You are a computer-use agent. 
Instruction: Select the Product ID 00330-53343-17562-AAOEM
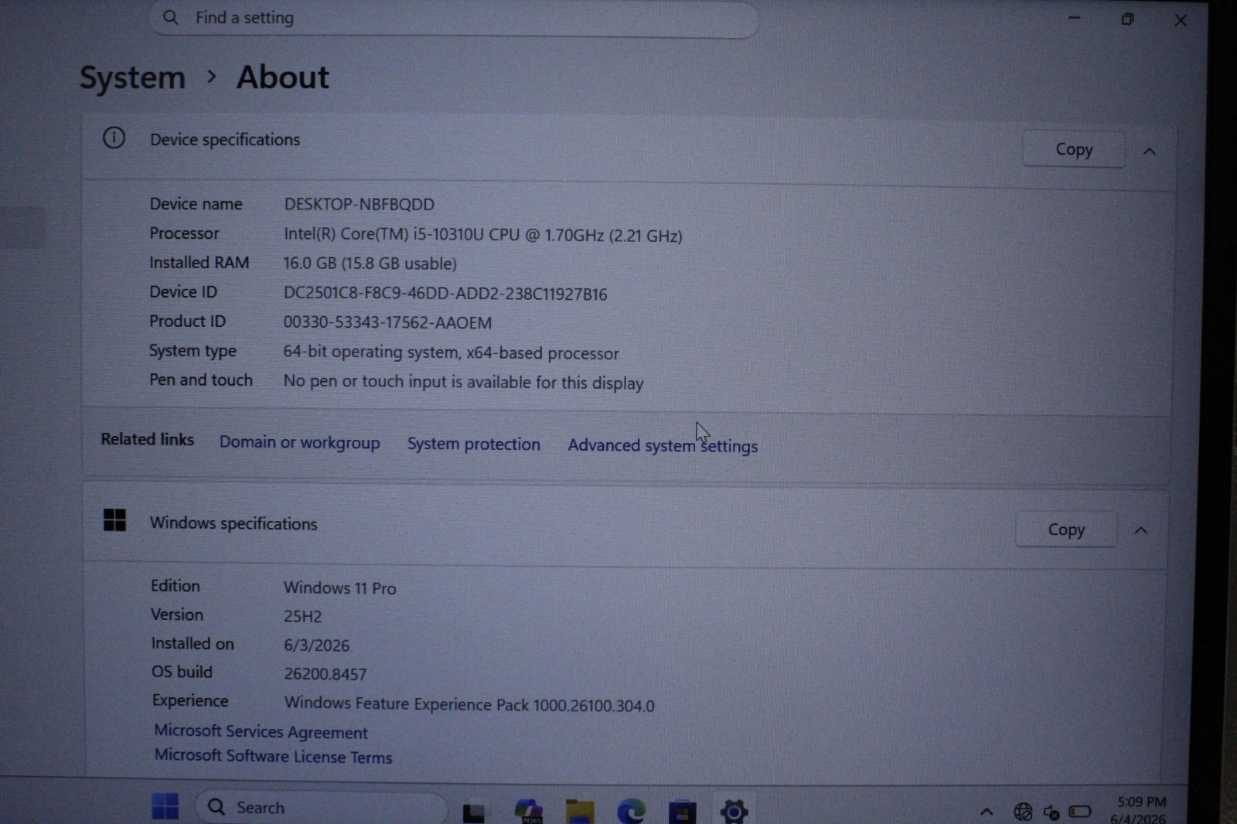click(x=387, y=322)
